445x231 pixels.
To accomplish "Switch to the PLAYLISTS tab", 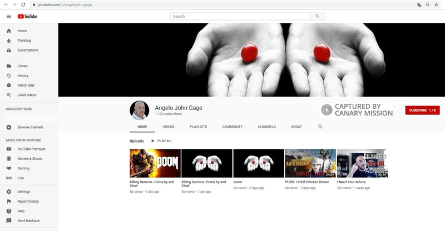I will pyautogui.click(x=198, y=127).
